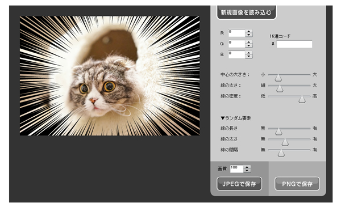
Task: Click the 線の長さ random slider handle
Action: tap(278, 131)
